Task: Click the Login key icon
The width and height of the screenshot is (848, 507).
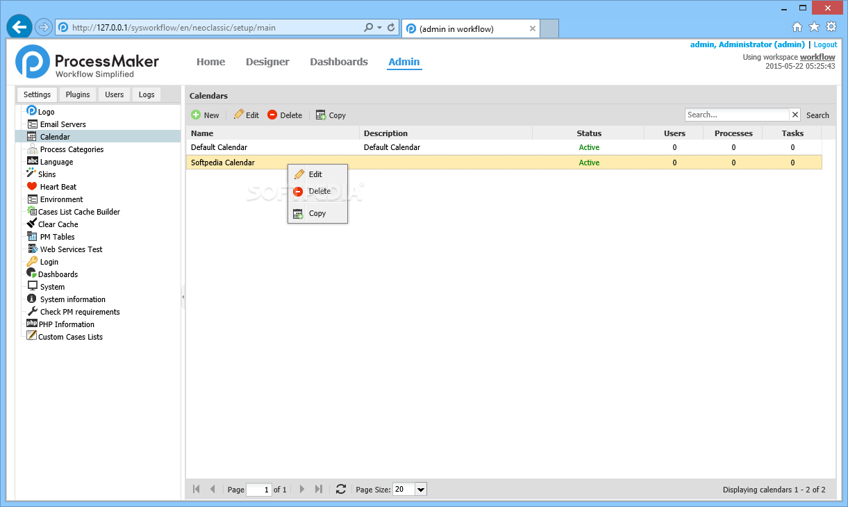Action: pos(32,261)
